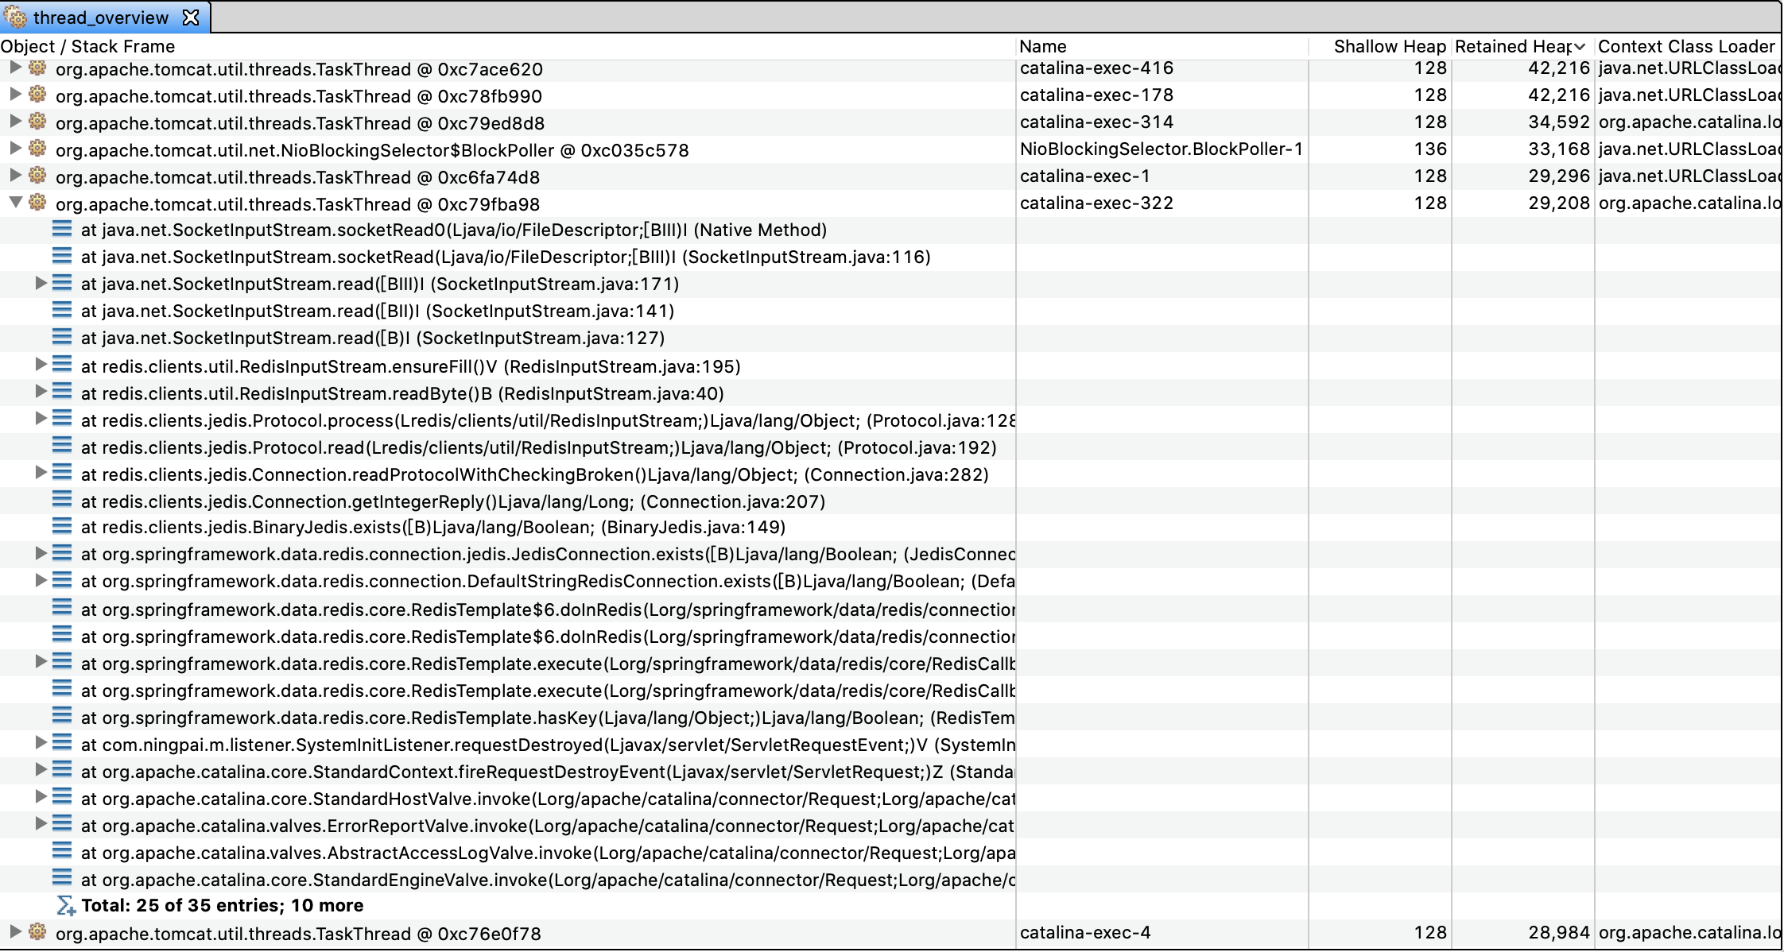Select shallow heap value 136
The image size is (1784, 952).
pyautogui.click(x=1430, y=149)
